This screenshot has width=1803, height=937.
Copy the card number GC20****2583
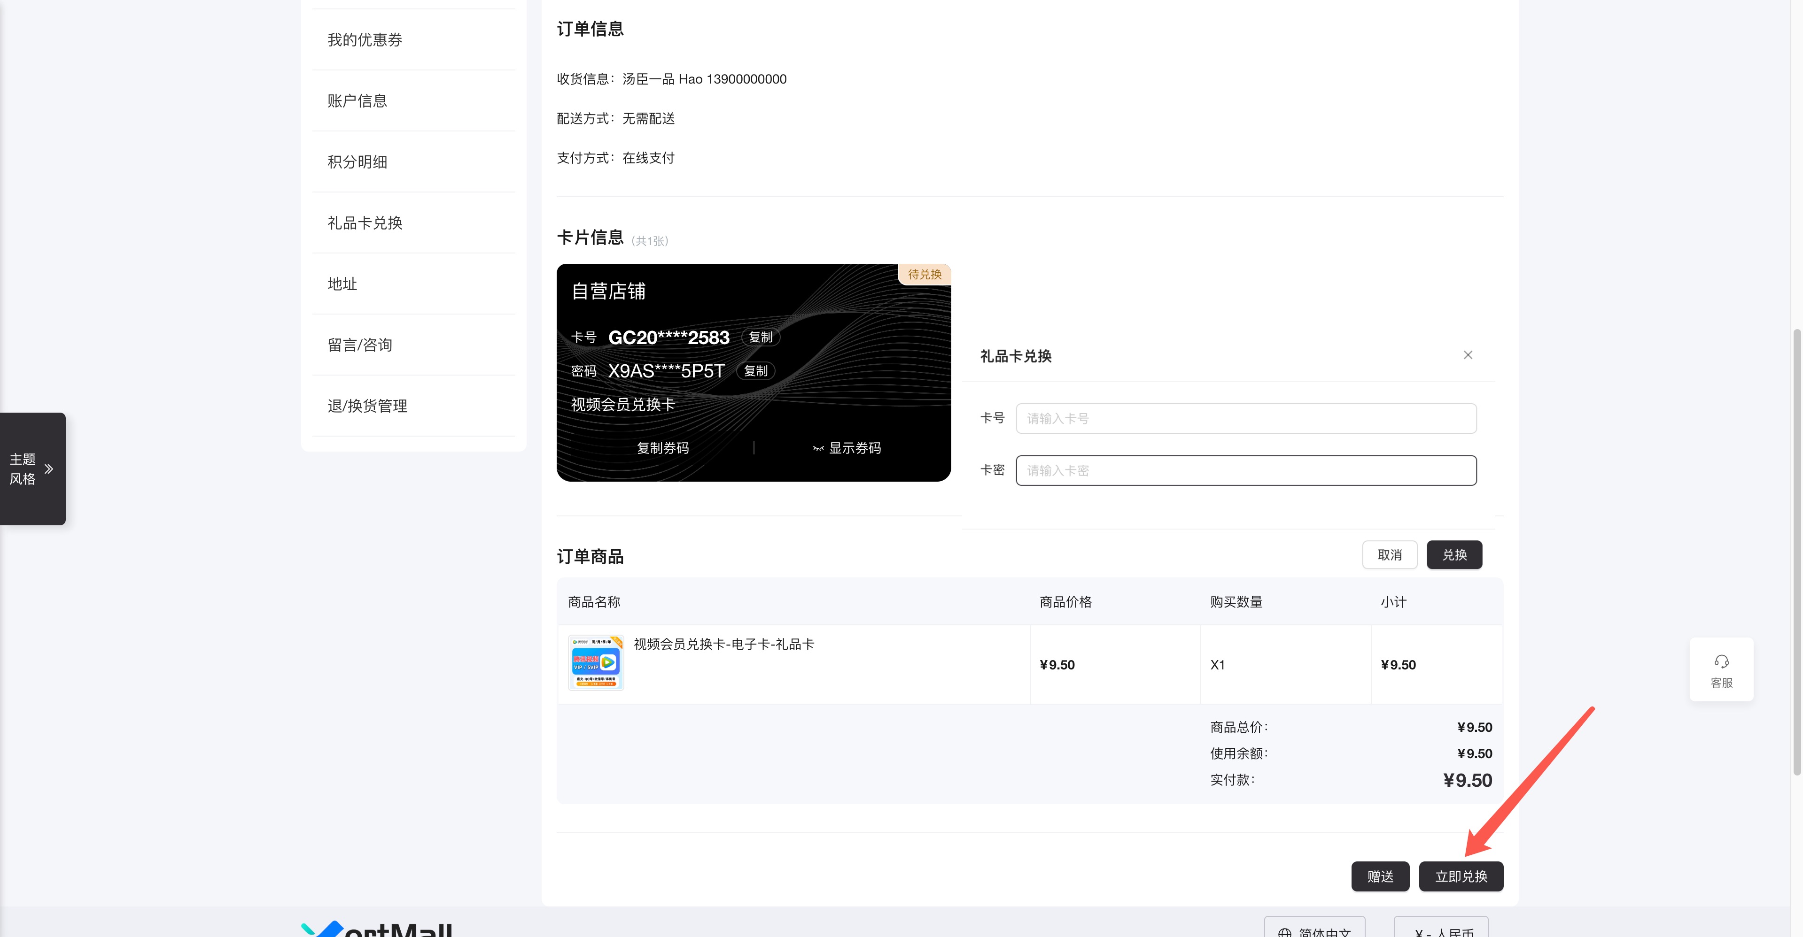(x=760, y=337)
